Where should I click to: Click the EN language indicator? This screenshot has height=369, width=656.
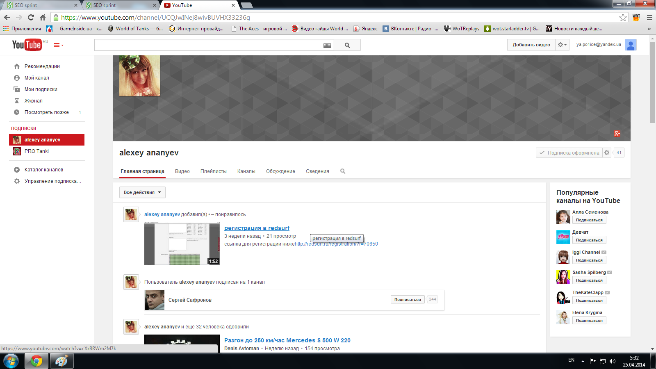[x=571, y=360]
